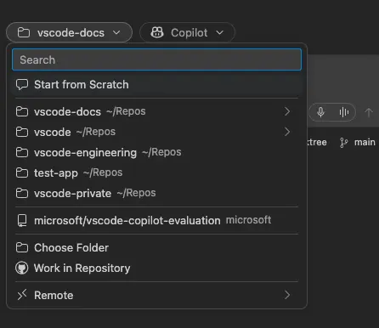This screenshot has width=379, height=328.
Task: Select Start from Scratch
Action: click(156, 85)
